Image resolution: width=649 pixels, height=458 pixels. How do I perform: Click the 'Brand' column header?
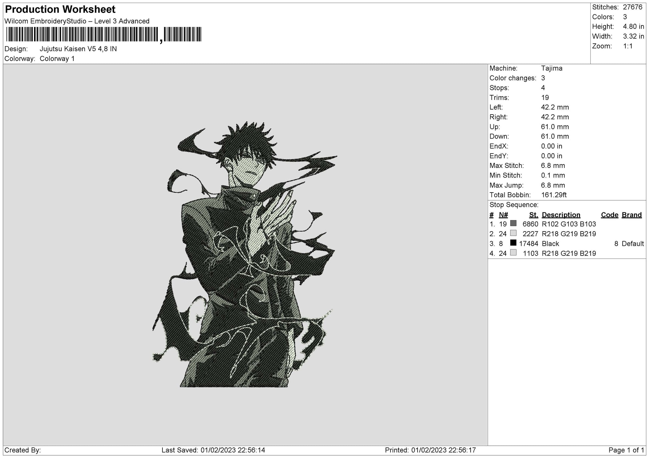[632, 215]
